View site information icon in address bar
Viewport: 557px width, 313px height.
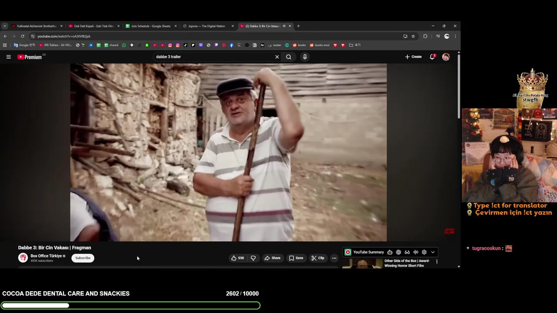coord(33,36)
